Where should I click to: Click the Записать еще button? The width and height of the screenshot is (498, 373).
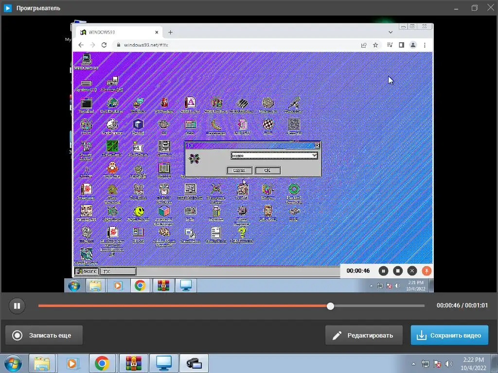(44, 335)
